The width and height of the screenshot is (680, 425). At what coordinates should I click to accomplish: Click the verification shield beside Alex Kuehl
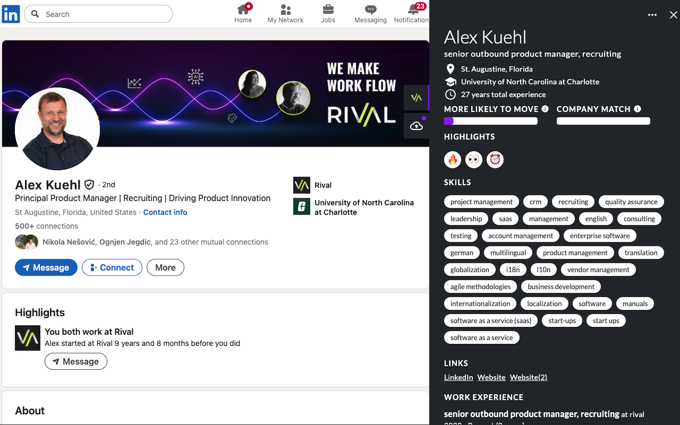click(89, 185)
